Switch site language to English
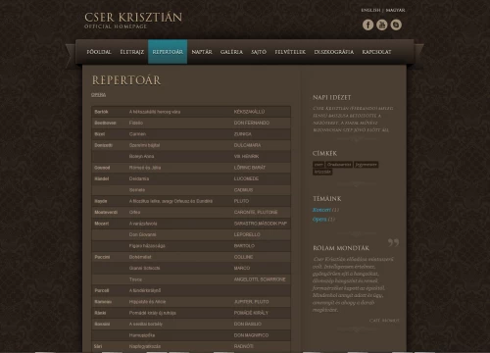The image size is (490, 353). click(370, 10)
